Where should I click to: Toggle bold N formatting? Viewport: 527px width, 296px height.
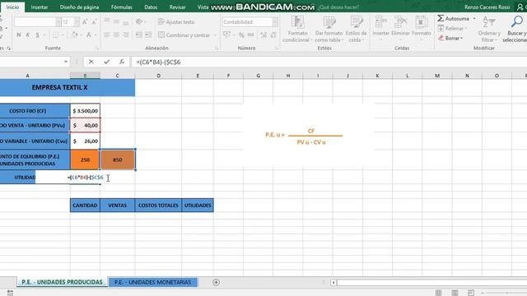[x=18, y=35]
